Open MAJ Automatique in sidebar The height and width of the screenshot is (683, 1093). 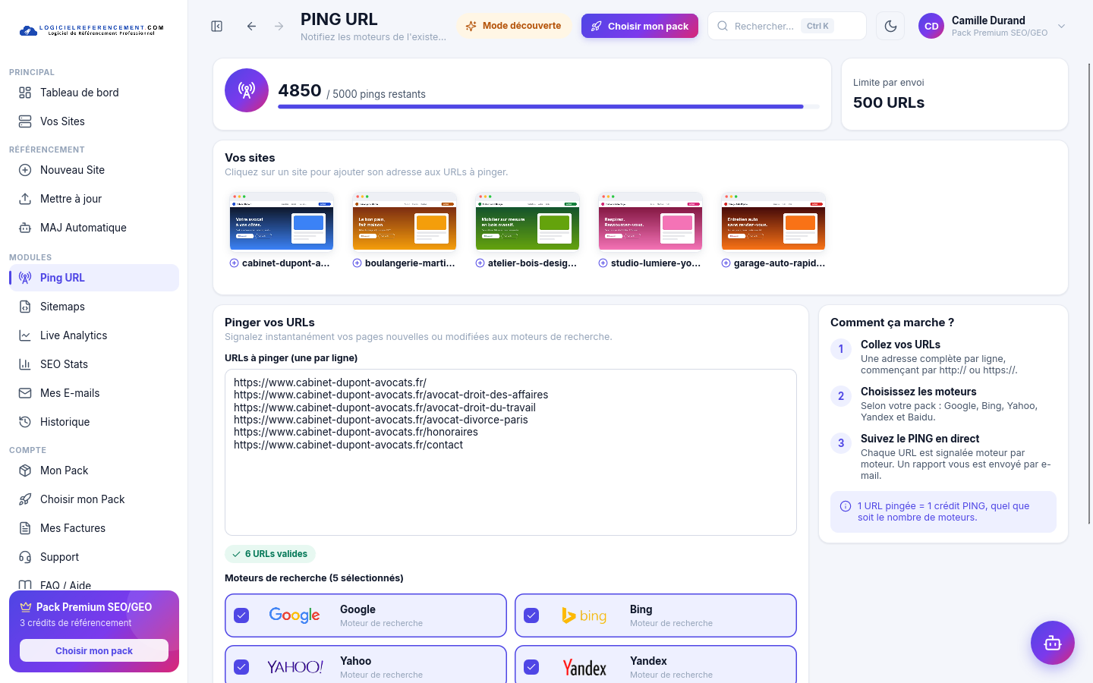94,228
